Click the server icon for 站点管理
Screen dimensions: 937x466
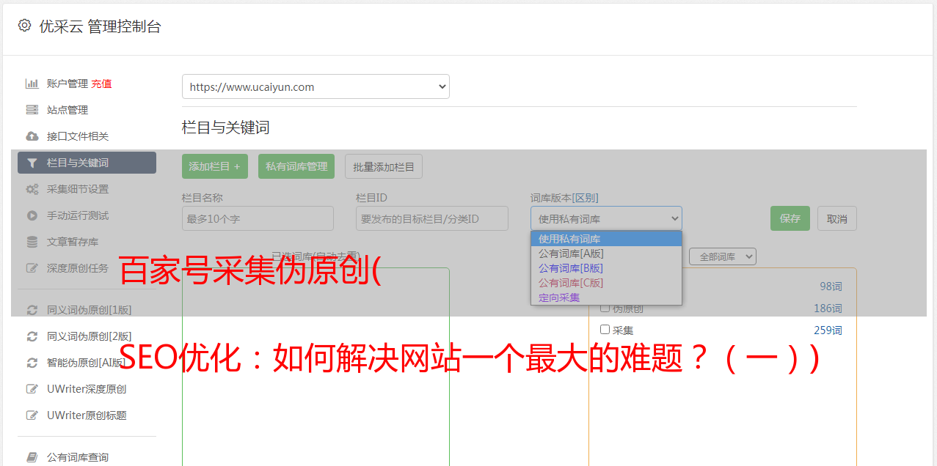click(x=32, y=110)
